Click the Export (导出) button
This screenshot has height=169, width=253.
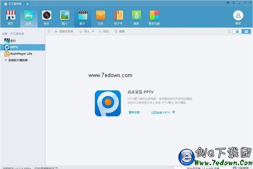click(104, 32)
